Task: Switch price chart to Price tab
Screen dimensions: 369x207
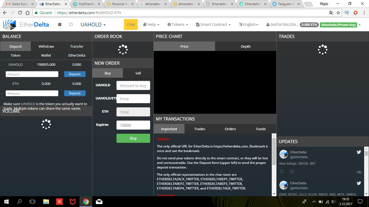Action: tap(184, 46)
